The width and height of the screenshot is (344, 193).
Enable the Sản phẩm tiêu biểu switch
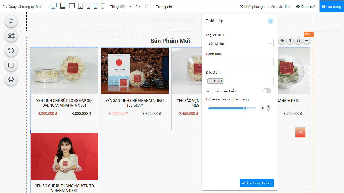point(267,91)
